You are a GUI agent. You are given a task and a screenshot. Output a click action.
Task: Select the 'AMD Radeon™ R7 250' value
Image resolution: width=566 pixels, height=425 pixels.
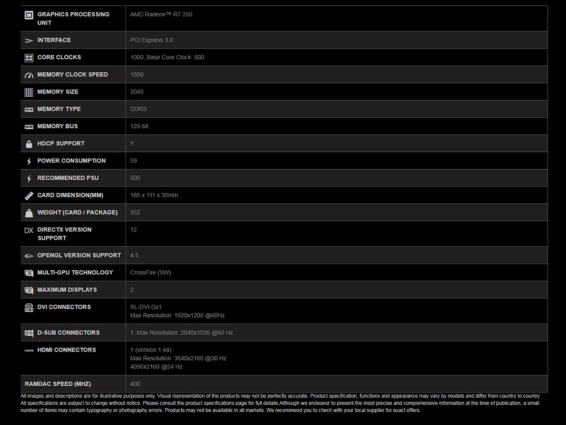161,15
